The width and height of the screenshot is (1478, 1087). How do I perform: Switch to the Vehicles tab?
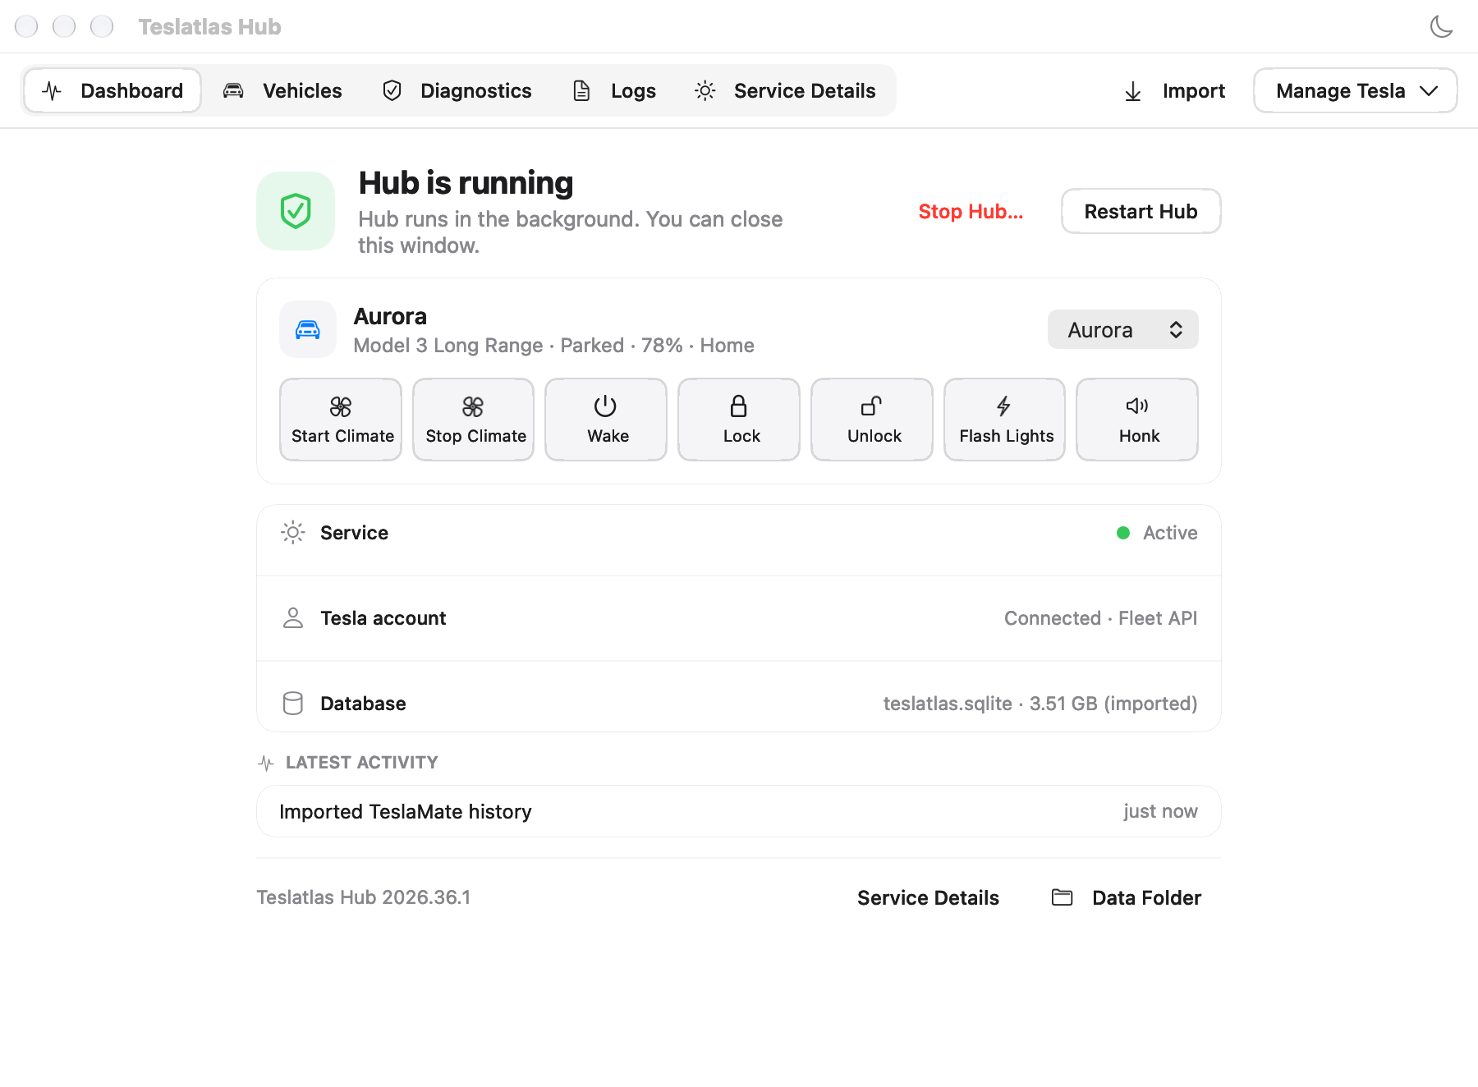(282, 90)
